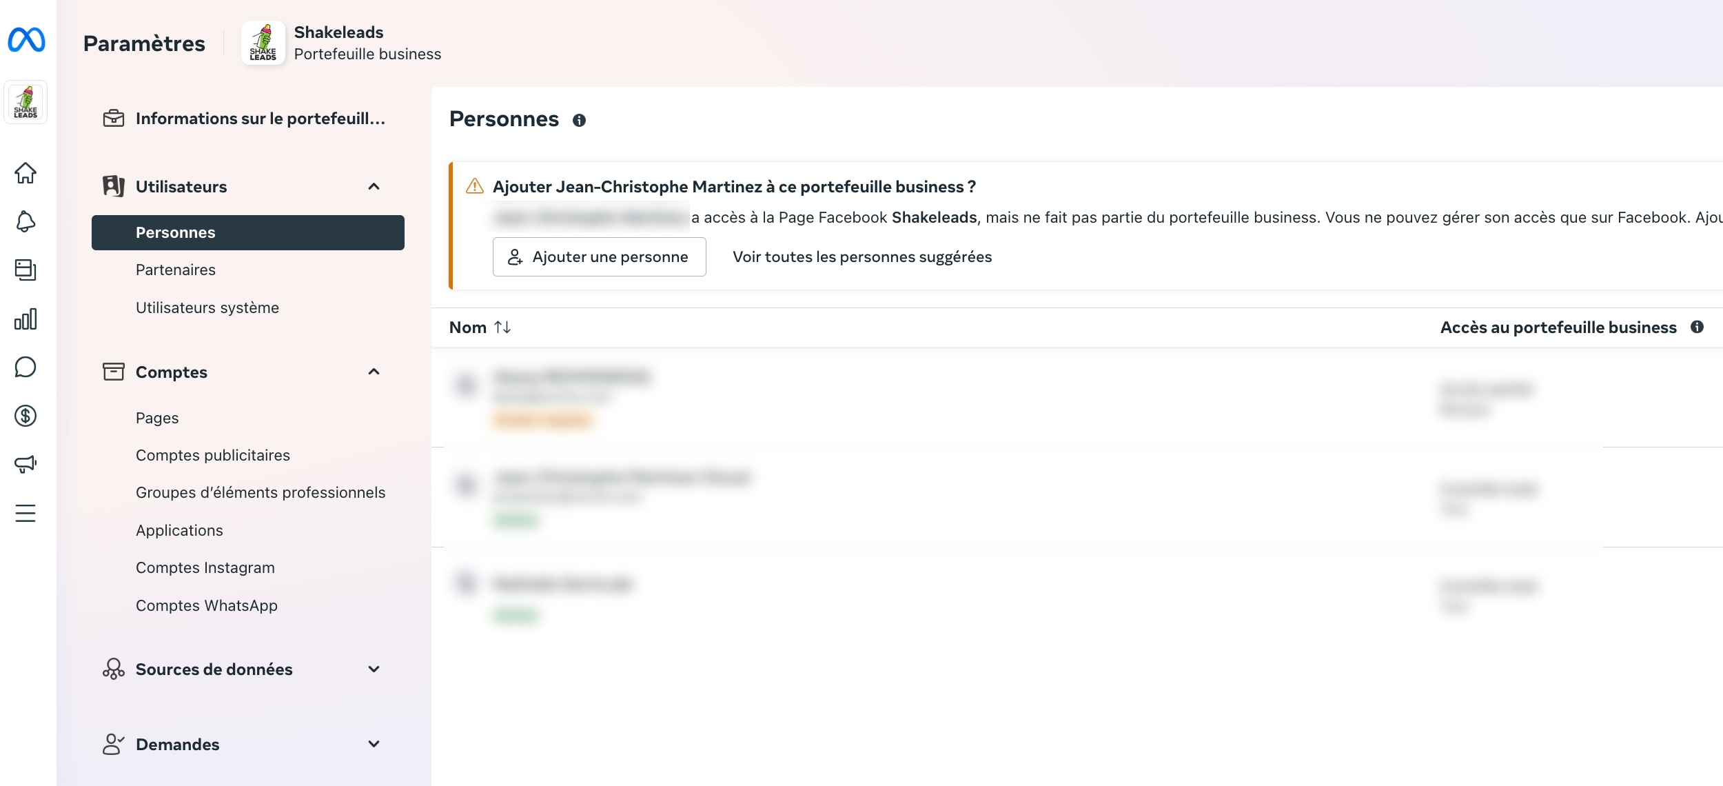Open the messaging chat bubble icon
This screenshot has height=786, width=1723.
[26, 367]
